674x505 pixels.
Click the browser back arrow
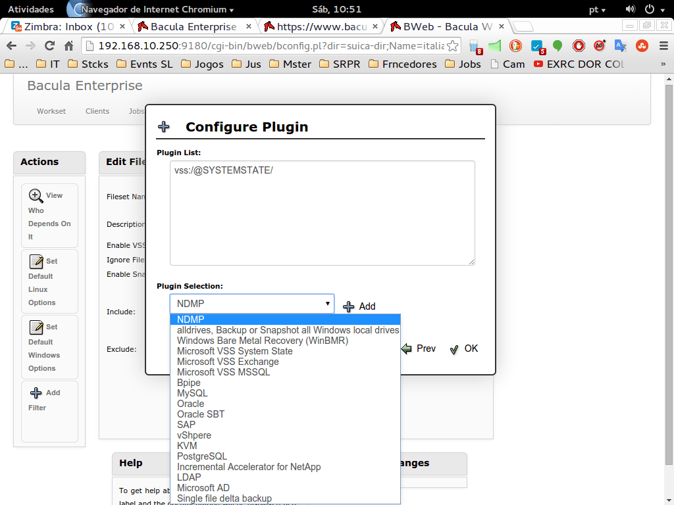tap(12, 45)
